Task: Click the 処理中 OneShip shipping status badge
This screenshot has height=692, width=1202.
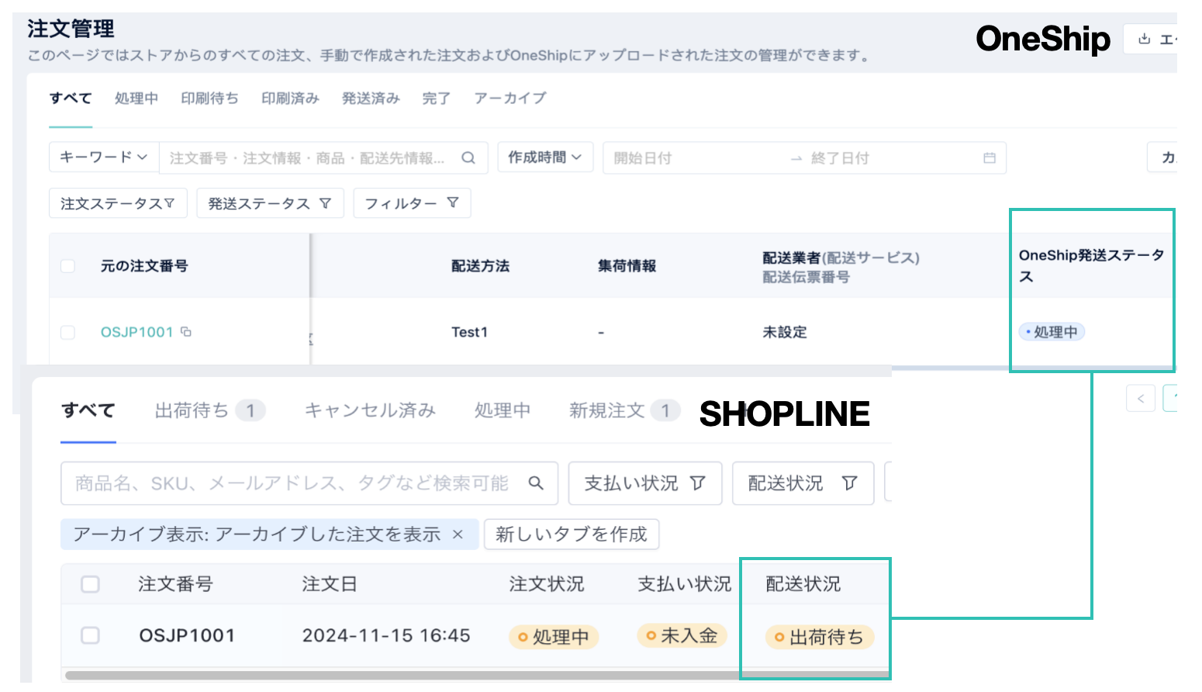Action: (x=1052, y=332)
